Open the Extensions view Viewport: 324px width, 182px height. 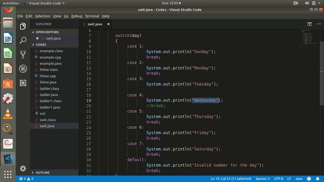pyautogui.click(x=23, y=83)
